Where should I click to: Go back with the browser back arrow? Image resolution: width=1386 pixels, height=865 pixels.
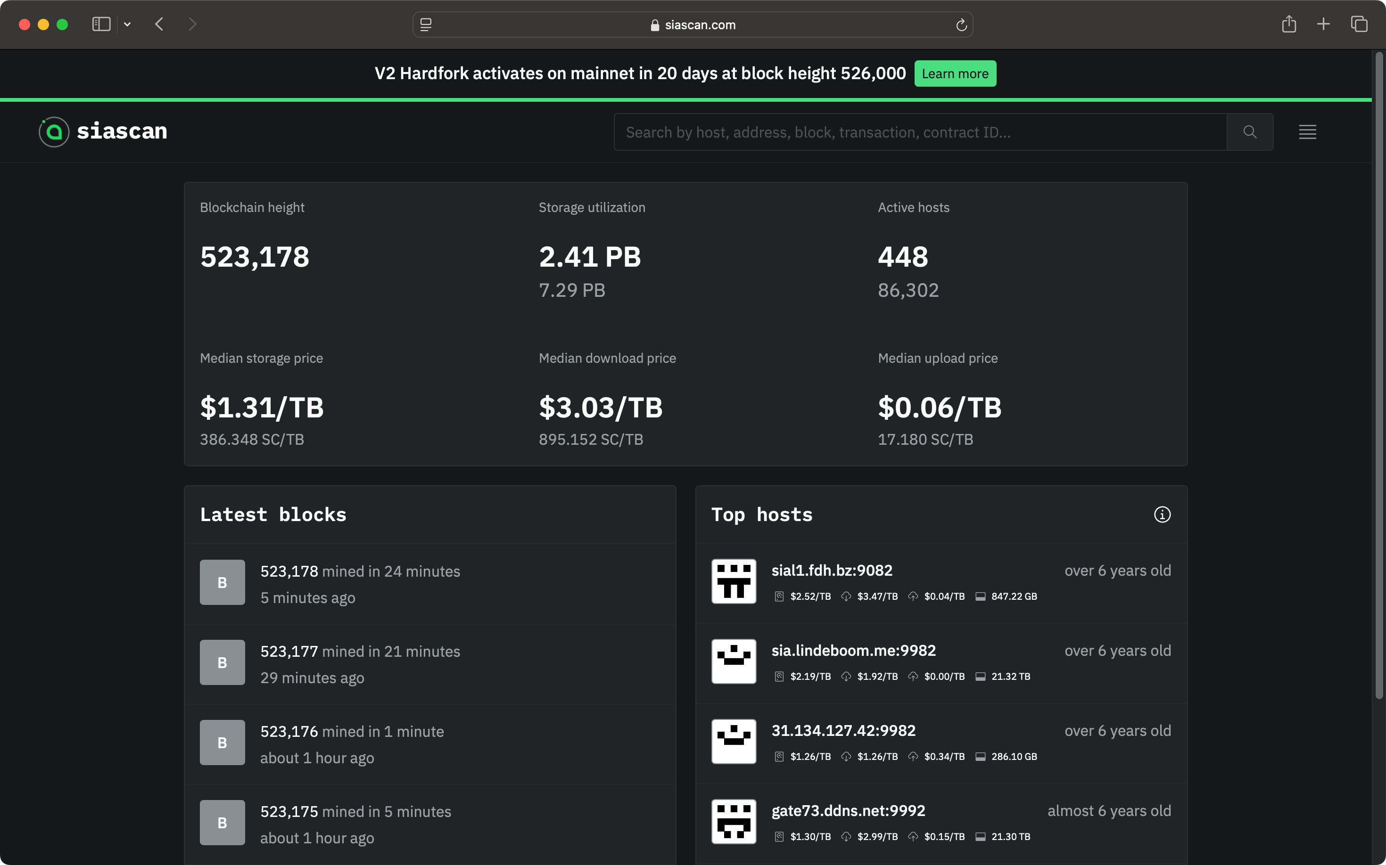tap(160, 24)
